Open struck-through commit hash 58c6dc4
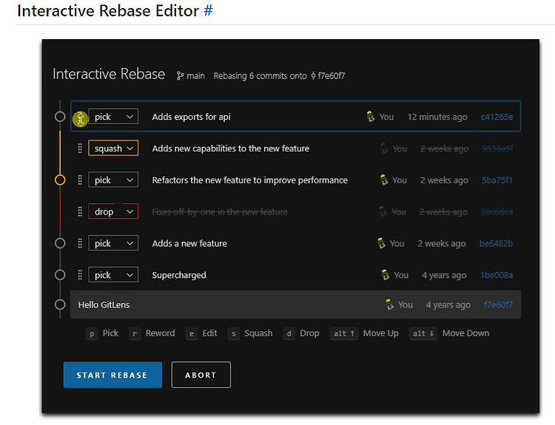The width and height of the screenshot is (555, 425). [x=497, y=212]
